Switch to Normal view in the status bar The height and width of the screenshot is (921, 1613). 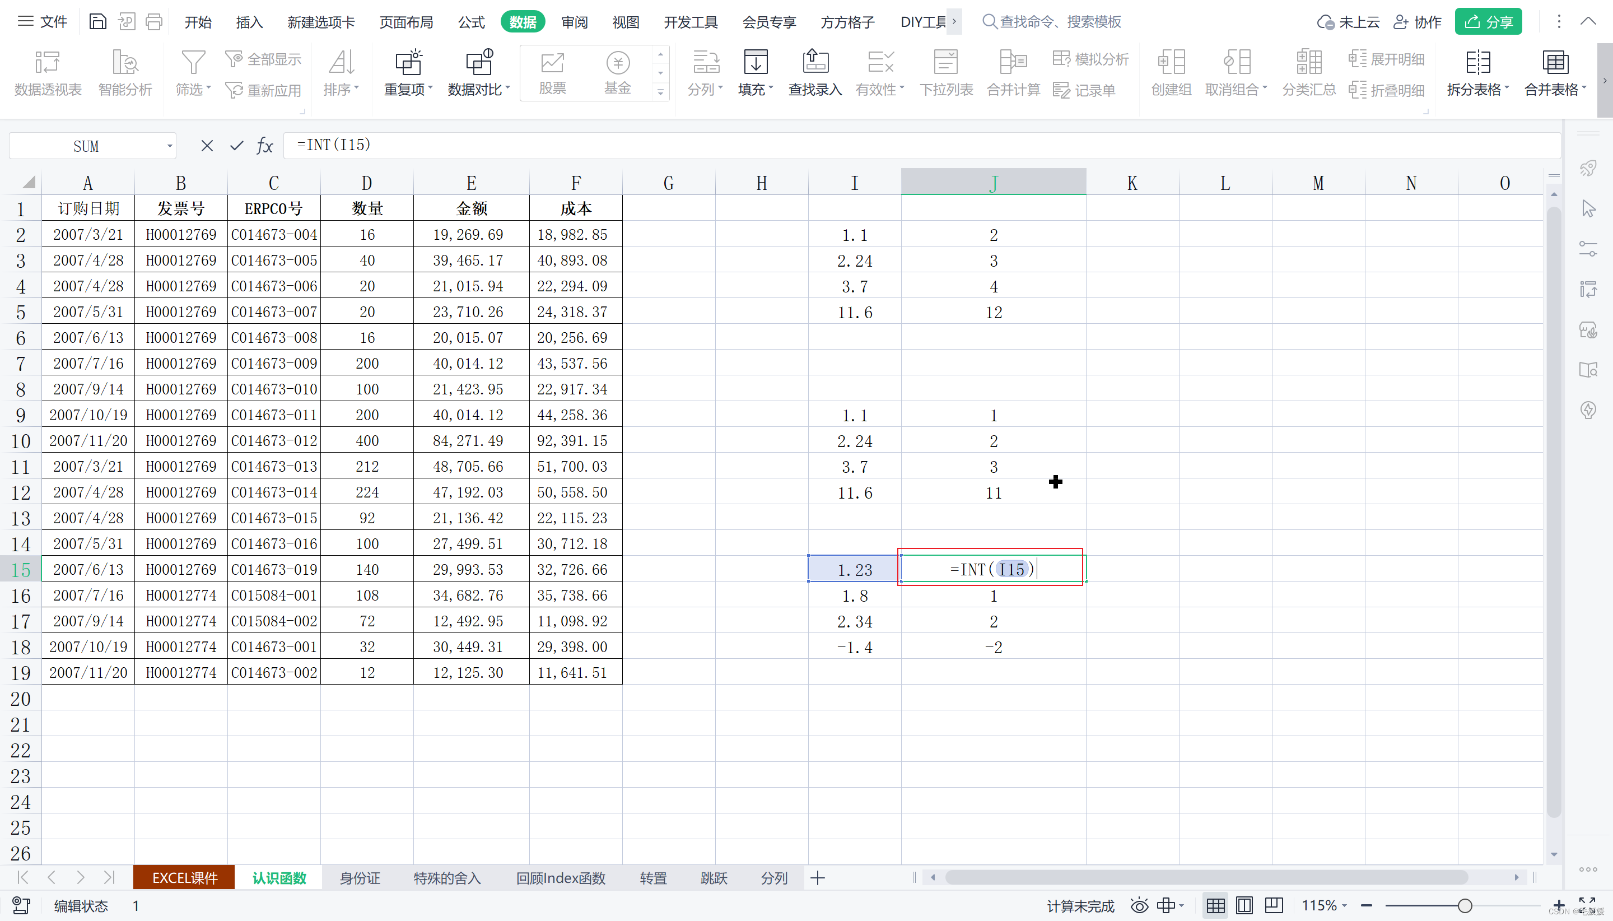click(1215, 906)
